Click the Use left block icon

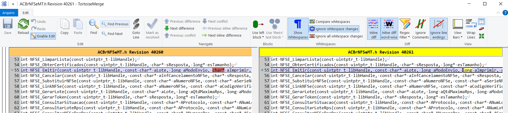tap(258, 24)
